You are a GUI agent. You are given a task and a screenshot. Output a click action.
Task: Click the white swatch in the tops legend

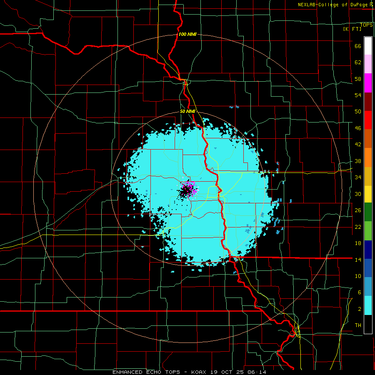coord(368,46)
